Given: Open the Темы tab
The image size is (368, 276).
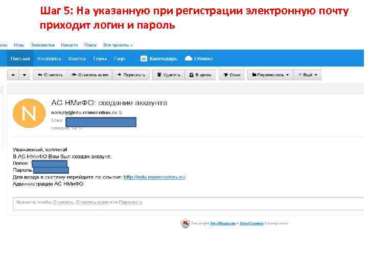Looking at the screenshot, I should click(100, 59).
